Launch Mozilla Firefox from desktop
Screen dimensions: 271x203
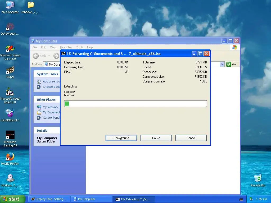pos(10,159)
